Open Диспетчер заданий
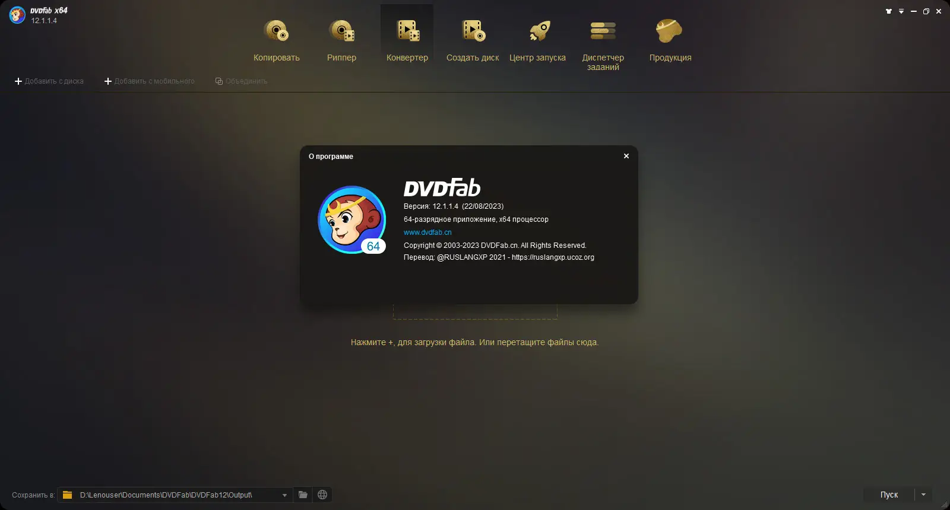The width and height of the screenshot is (950, 510). click(603, 45)
